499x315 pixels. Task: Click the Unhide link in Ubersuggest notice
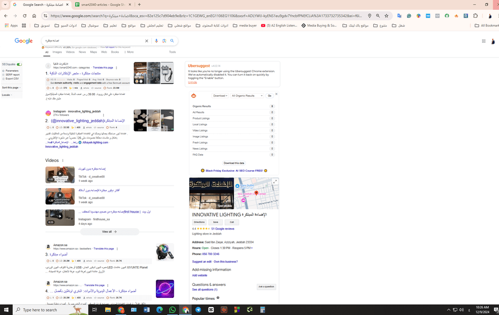(192, 82)
